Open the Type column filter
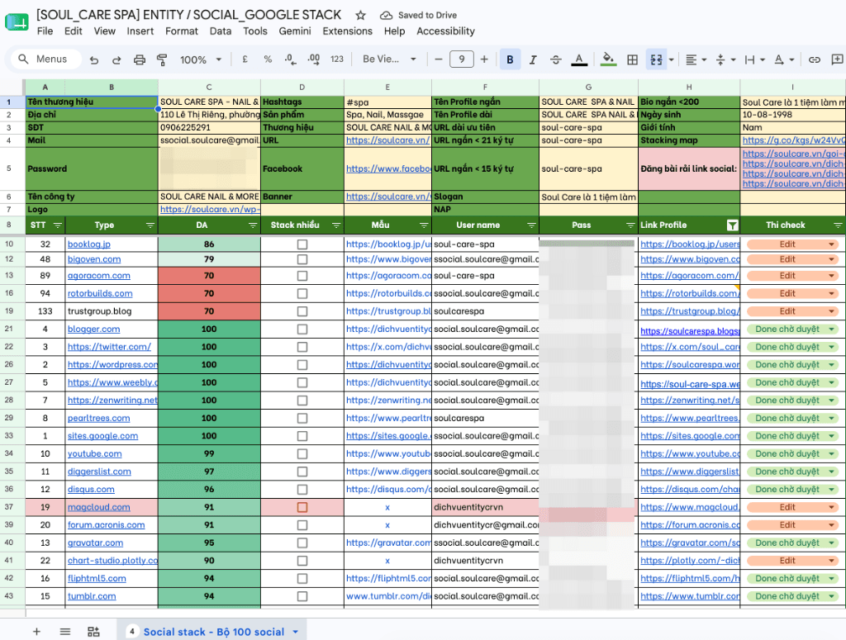This screenshot has width=846, height=640. coord(150,225)
